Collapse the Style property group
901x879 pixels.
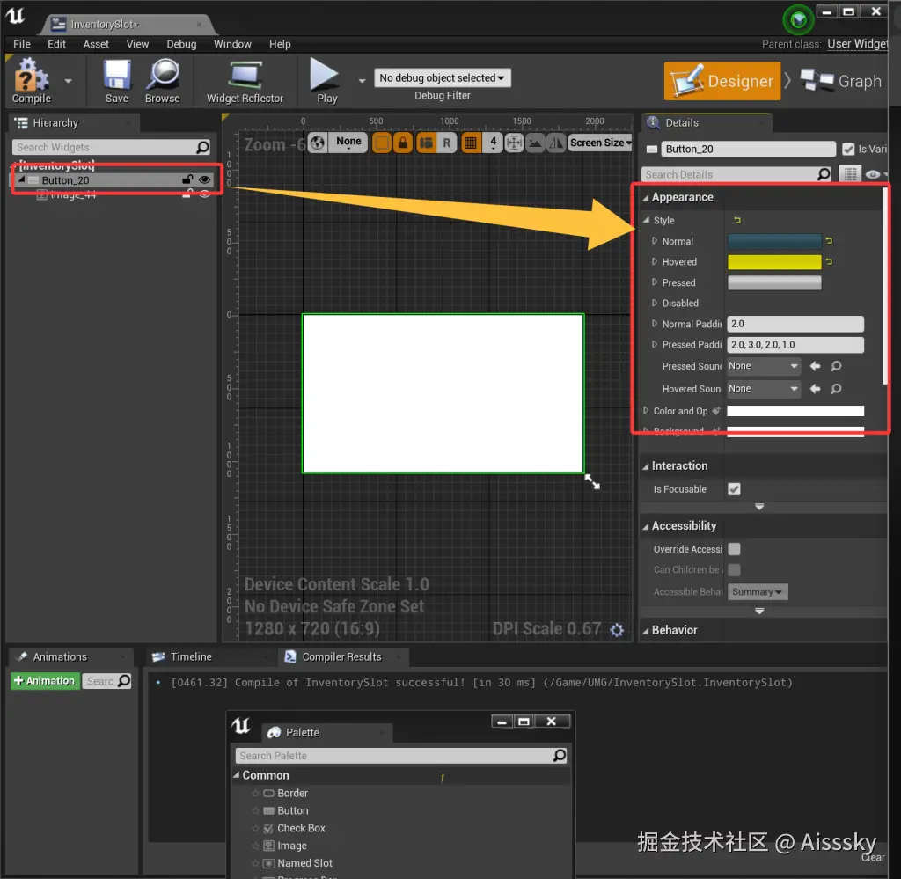647,220
